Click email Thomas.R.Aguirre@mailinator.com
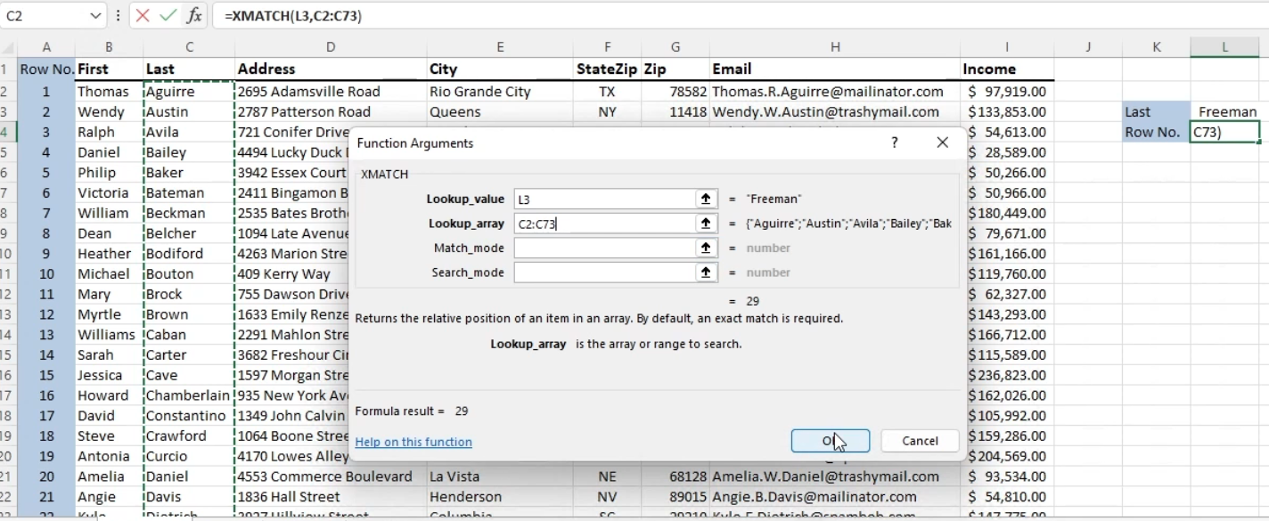1269x521 pixels. click(835, 92)
